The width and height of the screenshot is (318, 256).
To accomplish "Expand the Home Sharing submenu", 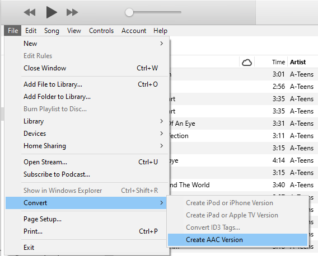I will pyautogui.click(x=87, y=146).
